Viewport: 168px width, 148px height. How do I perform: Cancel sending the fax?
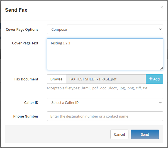click(119, 134)
